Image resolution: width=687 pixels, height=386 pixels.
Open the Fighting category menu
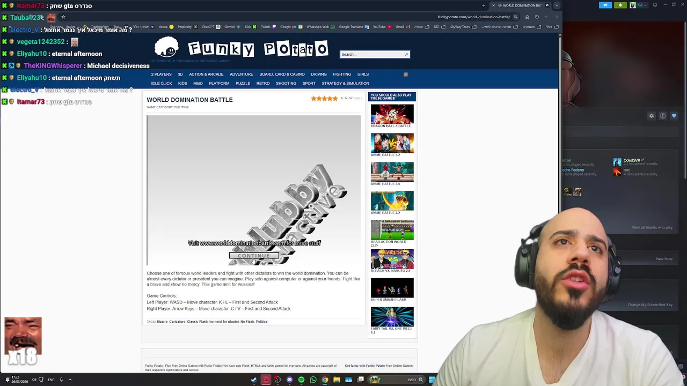342,74
